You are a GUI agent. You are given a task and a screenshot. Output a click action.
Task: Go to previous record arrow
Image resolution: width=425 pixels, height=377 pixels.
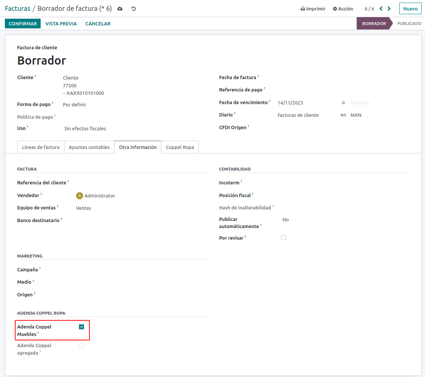click(381, 9)
